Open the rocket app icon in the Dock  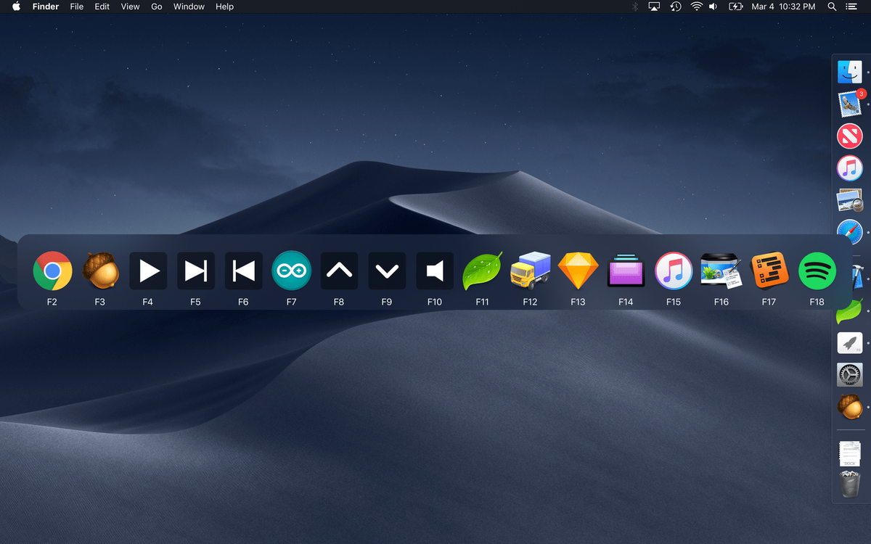(850, 342)
